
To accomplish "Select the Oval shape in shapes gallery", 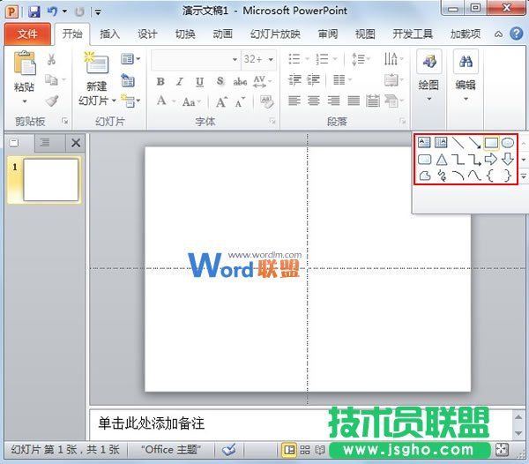I will pyautogui.click(x=508, y=142).
